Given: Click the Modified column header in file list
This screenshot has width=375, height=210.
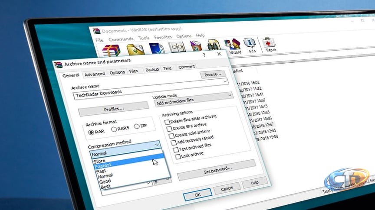Looking at the screenshot, I should click(x=237, y=71).
